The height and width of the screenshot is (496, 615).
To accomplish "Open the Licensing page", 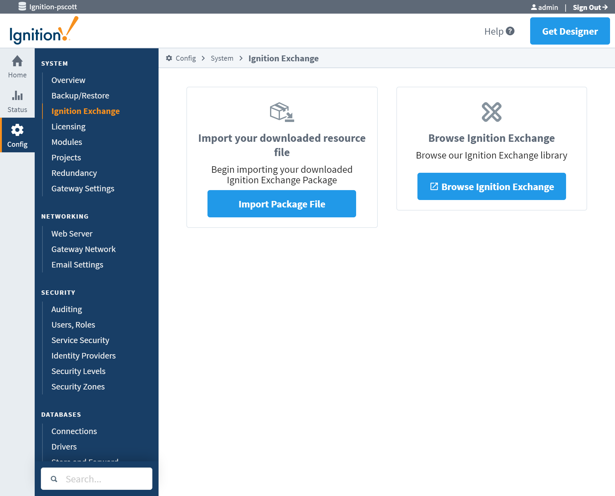I will pyautogui.click(x=68, y=126).
